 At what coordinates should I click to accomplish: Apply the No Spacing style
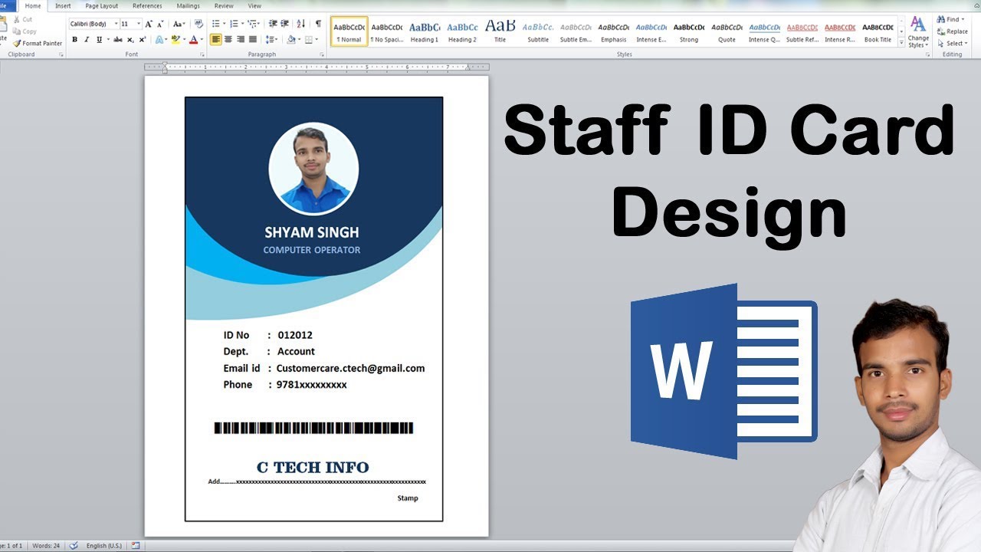(386, 31)
